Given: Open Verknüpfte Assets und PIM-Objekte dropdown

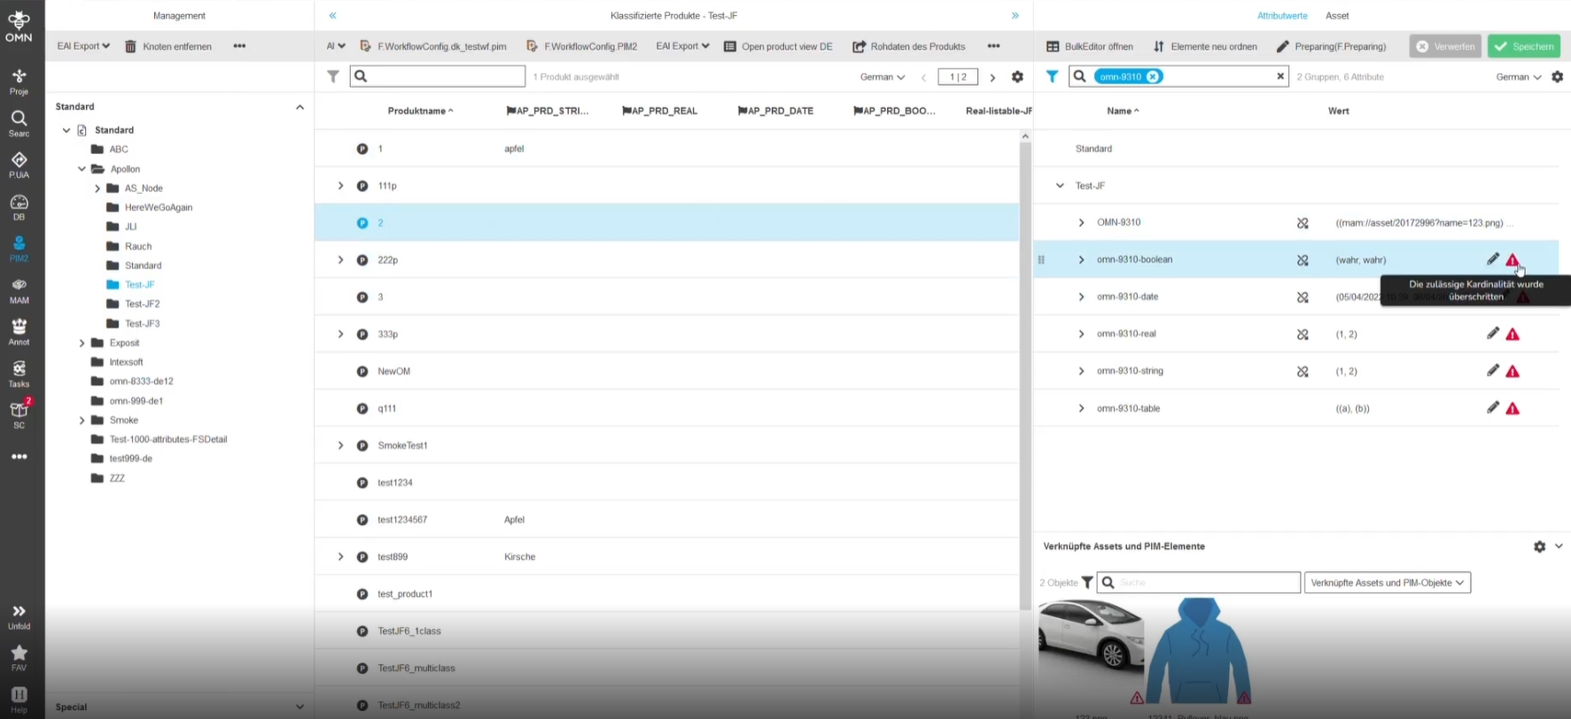Looking at the screenshot, I should click(1387, 583).
